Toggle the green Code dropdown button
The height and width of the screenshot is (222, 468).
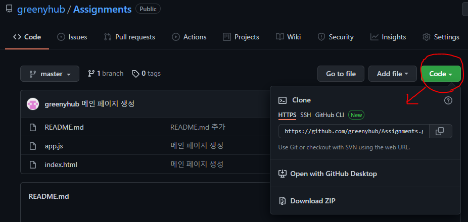441,74
